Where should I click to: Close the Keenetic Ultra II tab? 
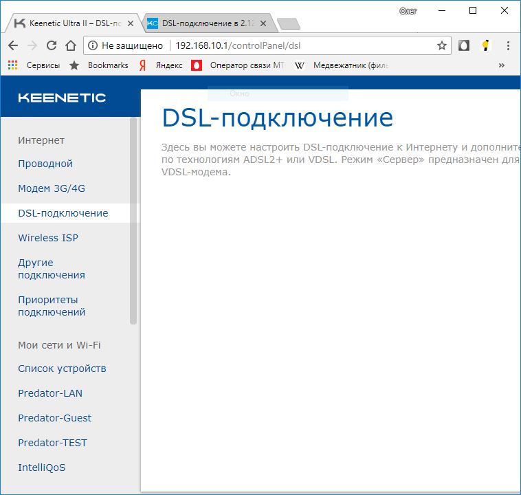[x=131, y=23]
